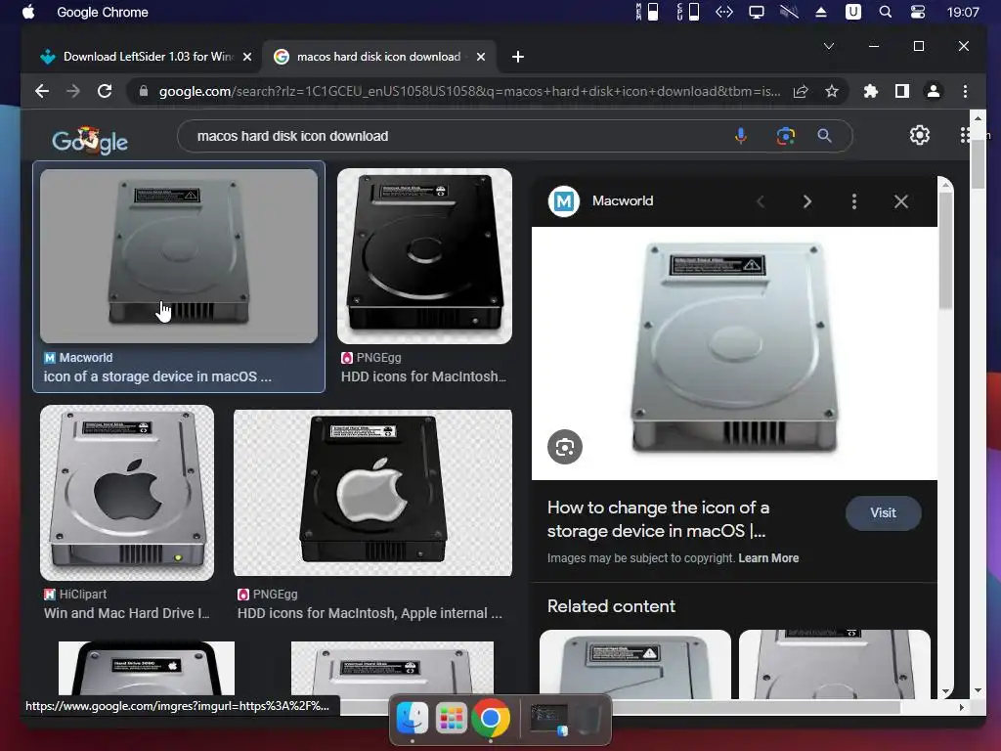Open Control Center in menu bar
This screenshot has height=751, width=1001.
(918, 12)
